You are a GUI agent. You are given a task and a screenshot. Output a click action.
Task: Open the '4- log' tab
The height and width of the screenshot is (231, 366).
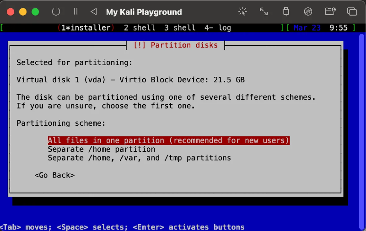(218, 28)
